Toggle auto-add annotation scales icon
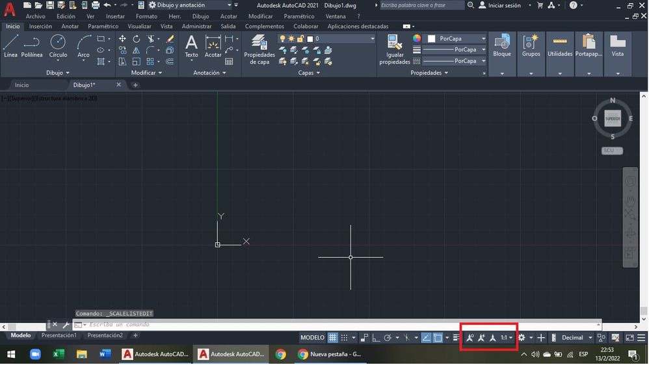This screenshot has width=649, height=365. pyautogui.click(x=481, y=338)
